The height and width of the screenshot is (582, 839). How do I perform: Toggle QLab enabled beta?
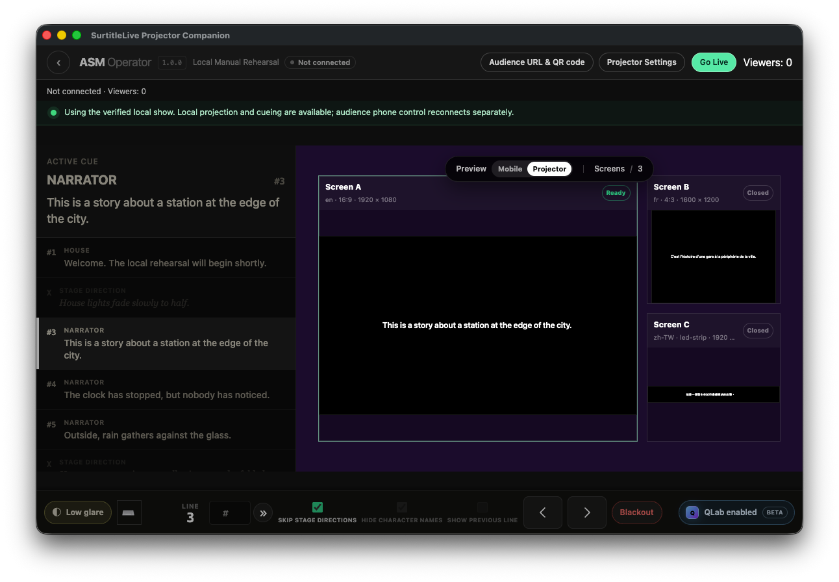click(736, 512)
